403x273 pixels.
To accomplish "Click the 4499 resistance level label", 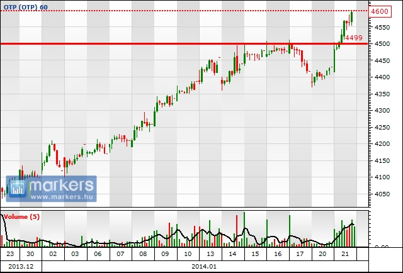I will (x=354, y=38).
